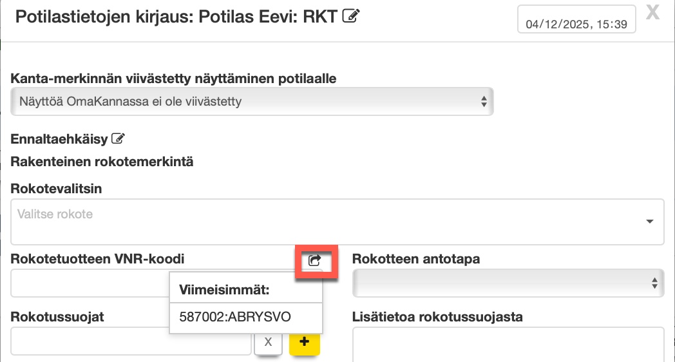Open the Rokotteen antotapa dropdown
The height and width of the screenshot is (362, 675).
pos(508,282)
